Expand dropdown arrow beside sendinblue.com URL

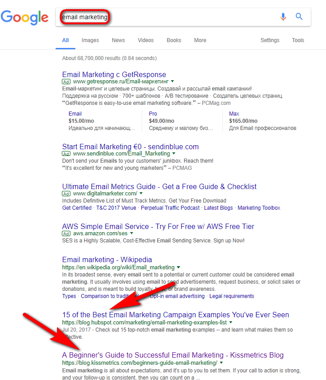(x=174, y=153)
